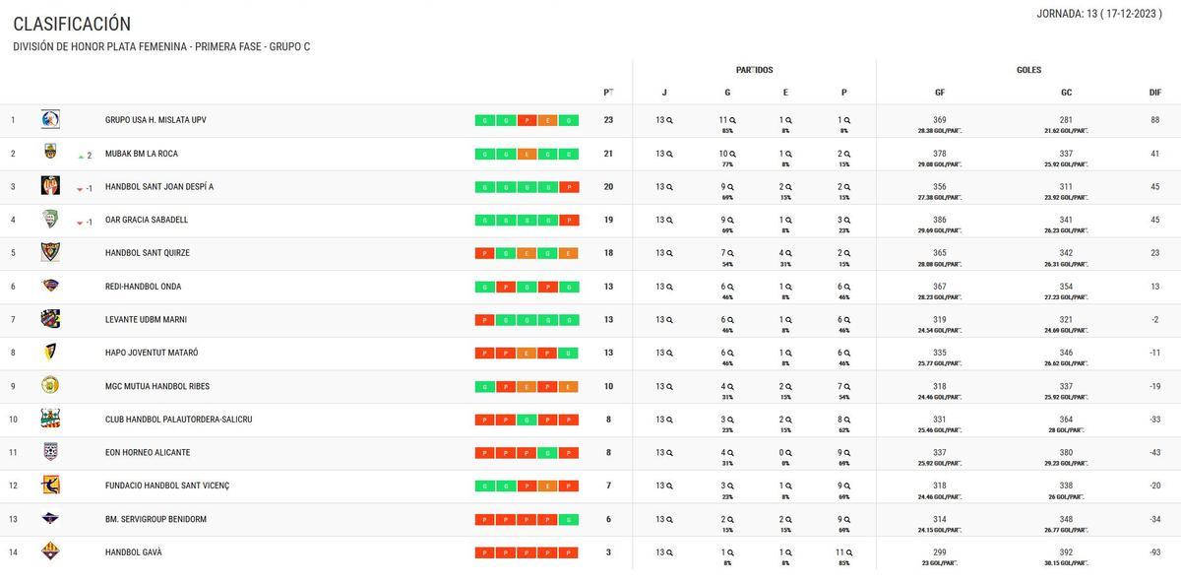The width and height of the screenshot is (1181, 582).
Task: Open magnifier for Redi-Handbol Onda's 13 games played
Action: click(x=670, y=287)
